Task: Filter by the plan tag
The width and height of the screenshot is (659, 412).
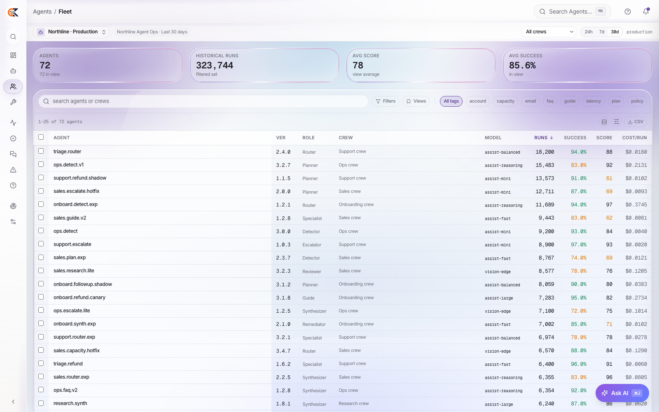Action: point(616,101)
